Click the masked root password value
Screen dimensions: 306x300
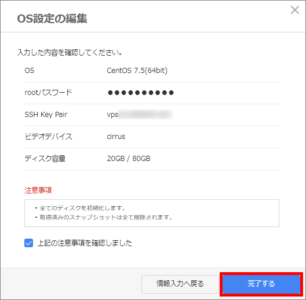[x=140, y=93]
